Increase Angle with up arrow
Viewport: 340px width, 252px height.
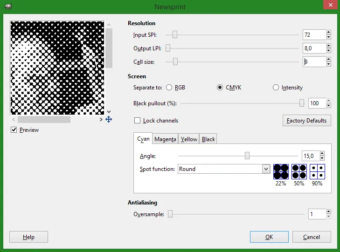coord(322,153)
